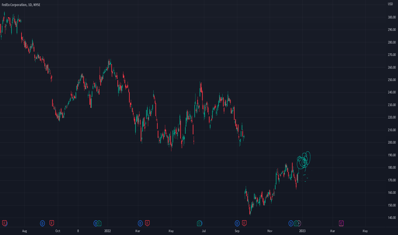The width and height of the screenshot is (398, 235).
Task: Click the Nov label on the time axis
Action: click(x=269, y=231)
